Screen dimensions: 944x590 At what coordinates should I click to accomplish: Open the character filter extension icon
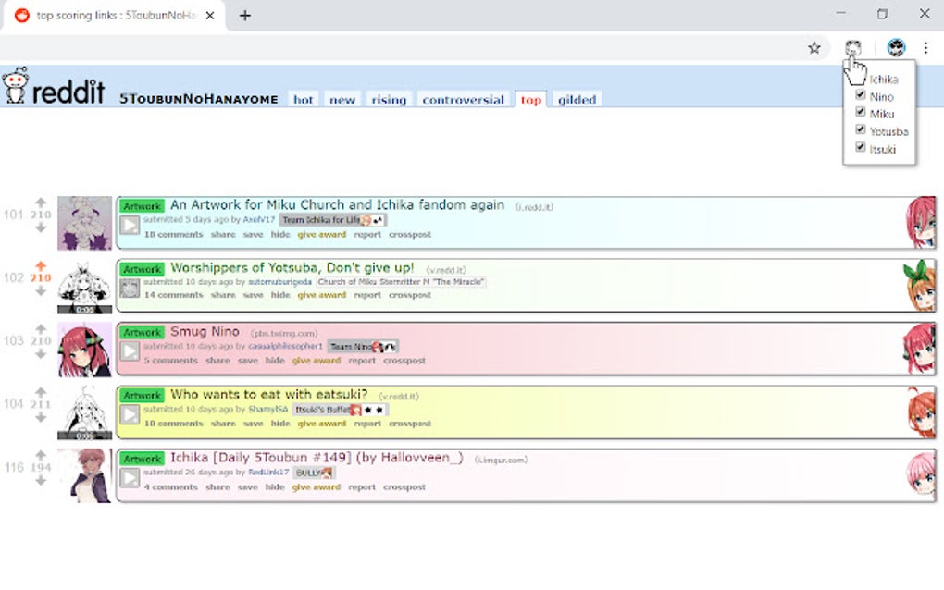click(x=854, y=47)
